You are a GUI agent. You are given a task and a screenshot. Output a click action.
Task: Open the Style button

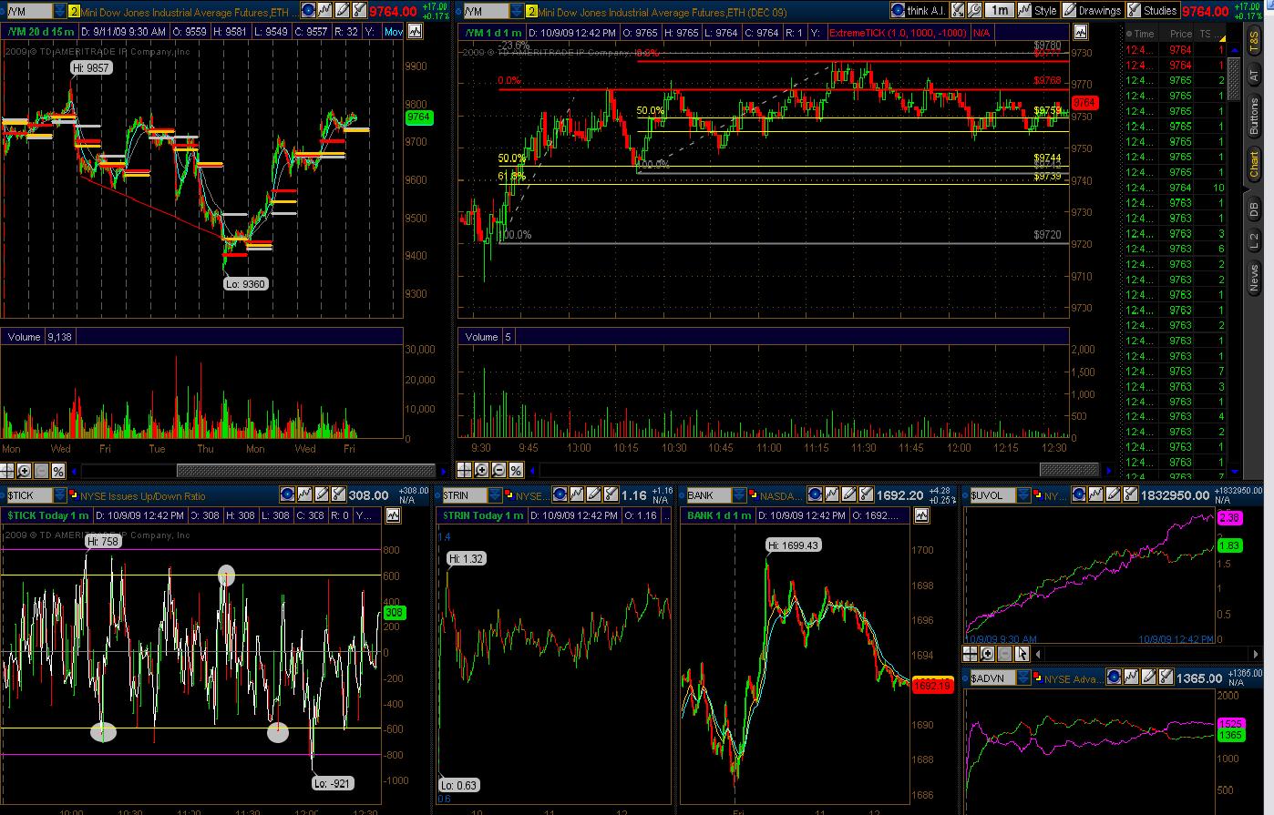click(x=1038, y=10)
